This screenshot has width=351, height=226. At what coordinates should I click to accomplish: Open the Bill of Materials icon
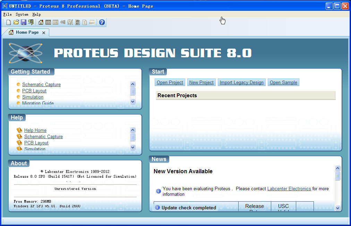pos(84,22)
